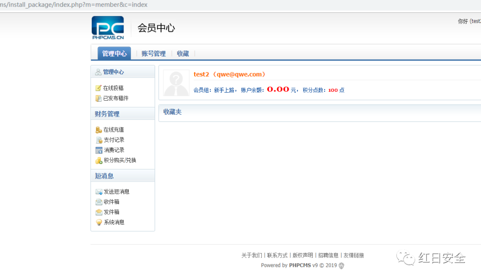
Task: Click the inbox envelope icon
Action: tap(99, 202)
